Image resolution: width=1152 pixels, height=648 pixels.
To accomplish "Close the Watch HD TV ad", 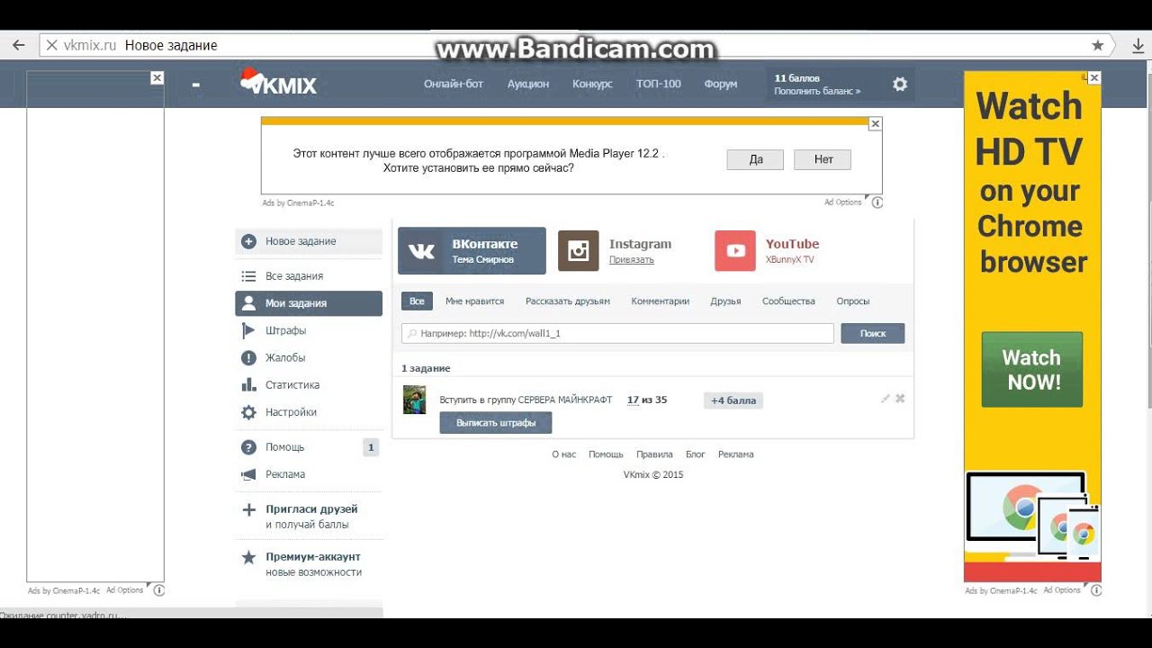I will pyautogui.click(x=1094, y=78).
